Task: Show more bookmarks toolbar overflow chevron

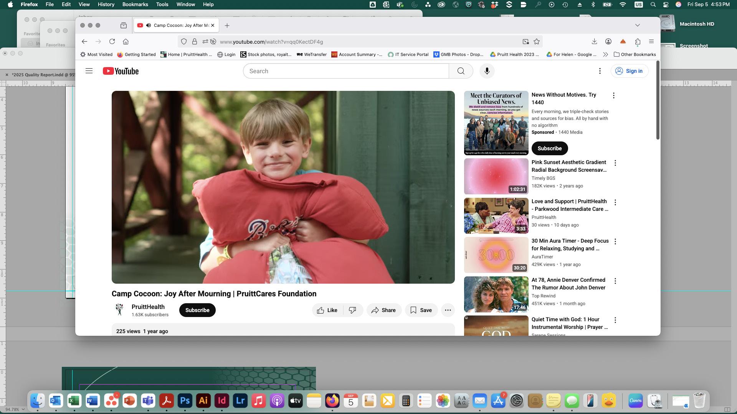Action: pyautogui.click(x=605, y=54)
